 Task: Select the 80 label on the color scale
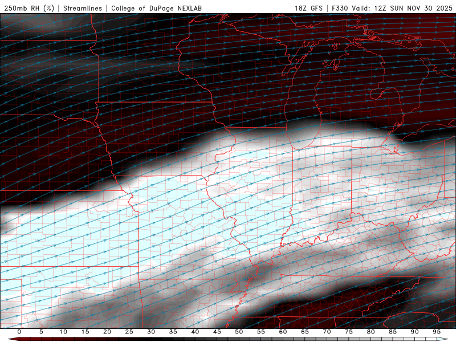click(370, 332)
